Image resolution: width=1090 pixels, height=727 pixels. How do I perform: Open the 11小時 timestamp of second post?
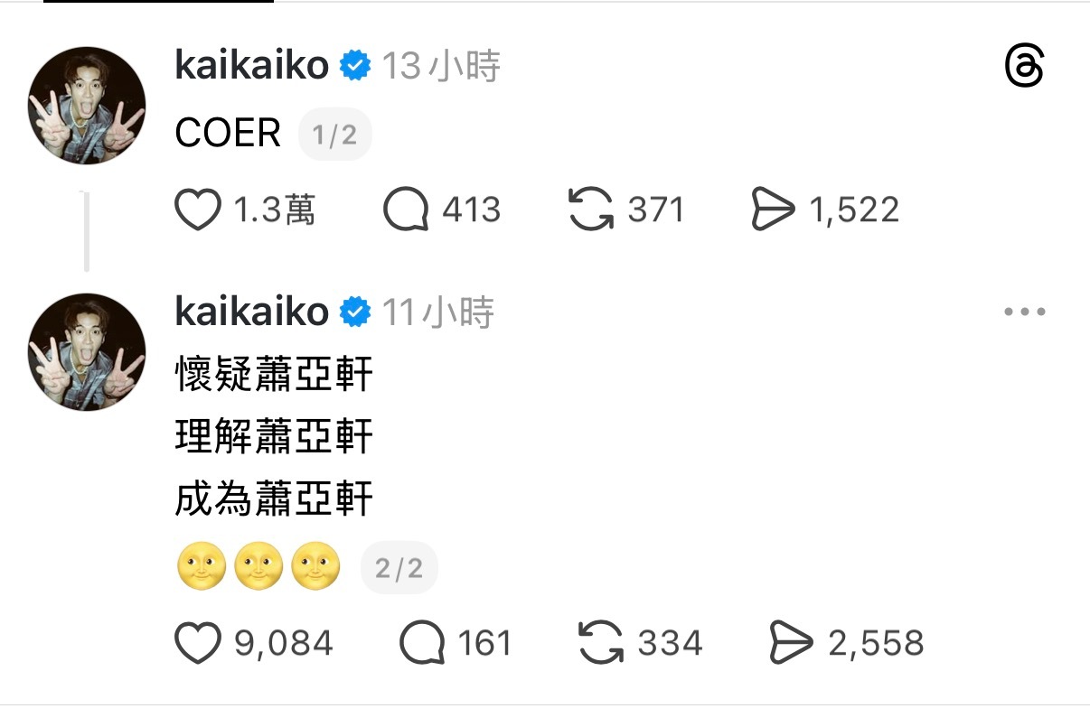437,312
